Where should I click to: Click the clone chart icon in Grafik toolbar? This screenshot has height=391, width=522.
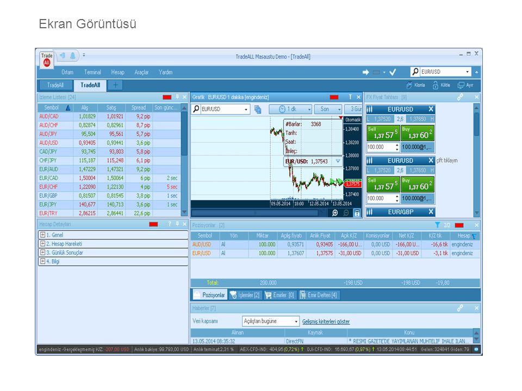point(258,109)
